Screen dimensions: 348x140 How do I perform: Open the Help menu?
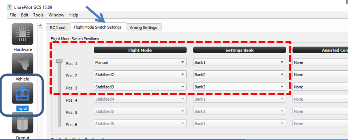point(74,15)
